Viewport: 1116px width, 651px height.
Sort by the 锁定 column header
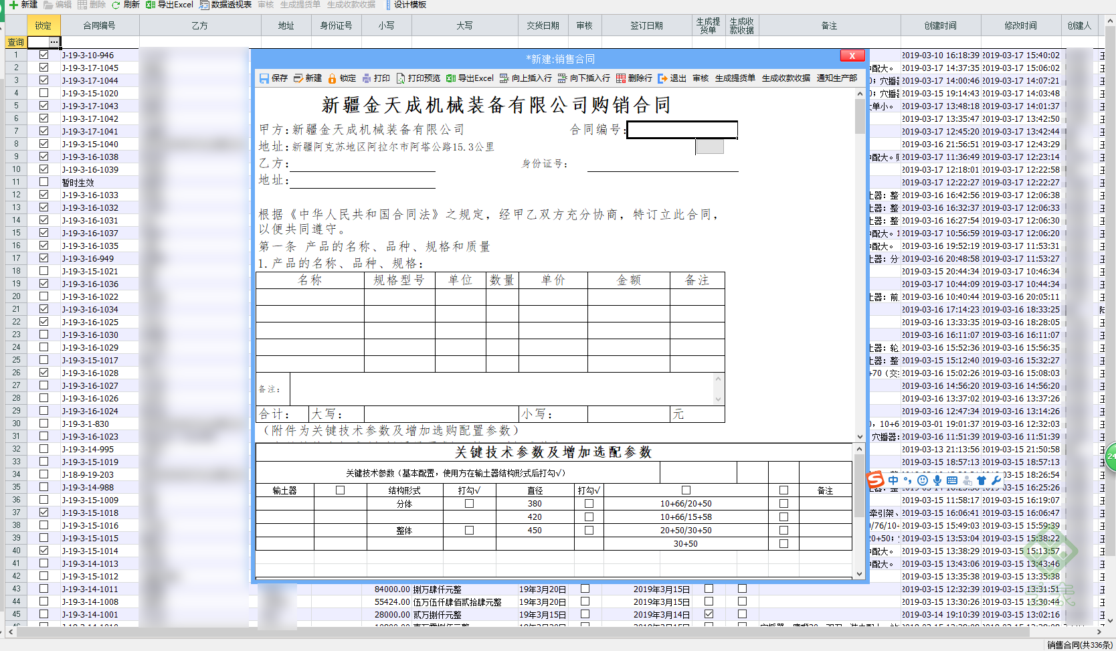click(x=43, y=25)
